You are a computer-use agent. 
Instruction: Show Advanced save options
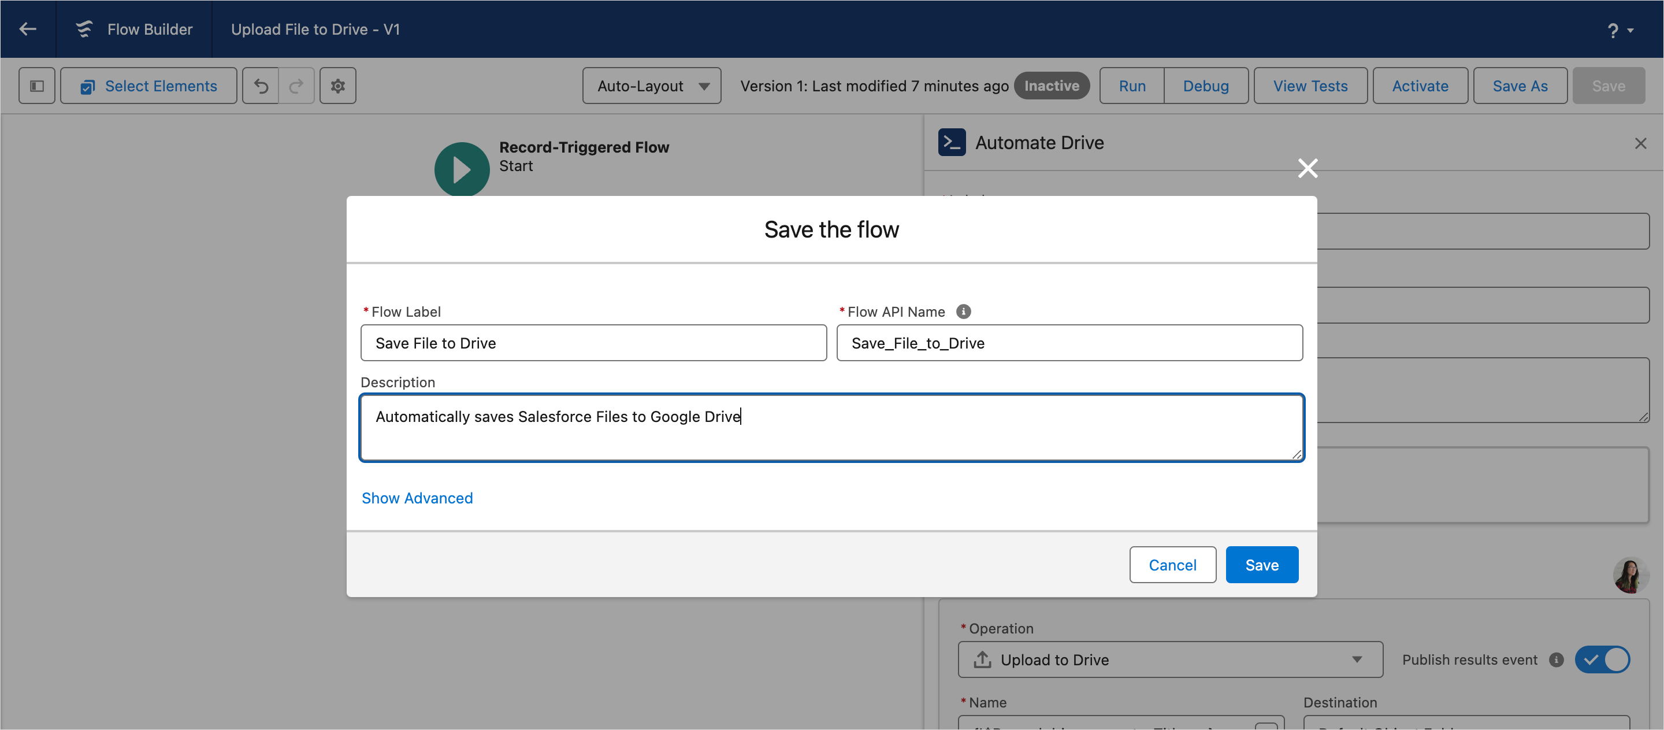pos(417,498)
